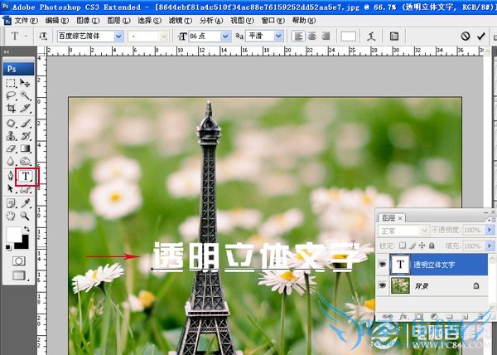Click the 背景 layer thumbnail

401,284
